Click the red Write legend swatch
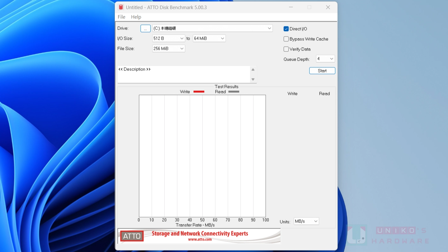Image resolution: width=448 pixels, height=252 pixels. click(x=199, y=92)
